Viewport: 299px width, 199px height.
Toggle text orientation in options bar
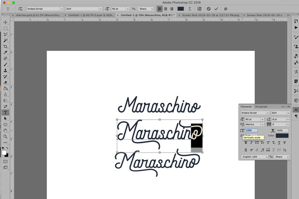click(x=20, y=9)
